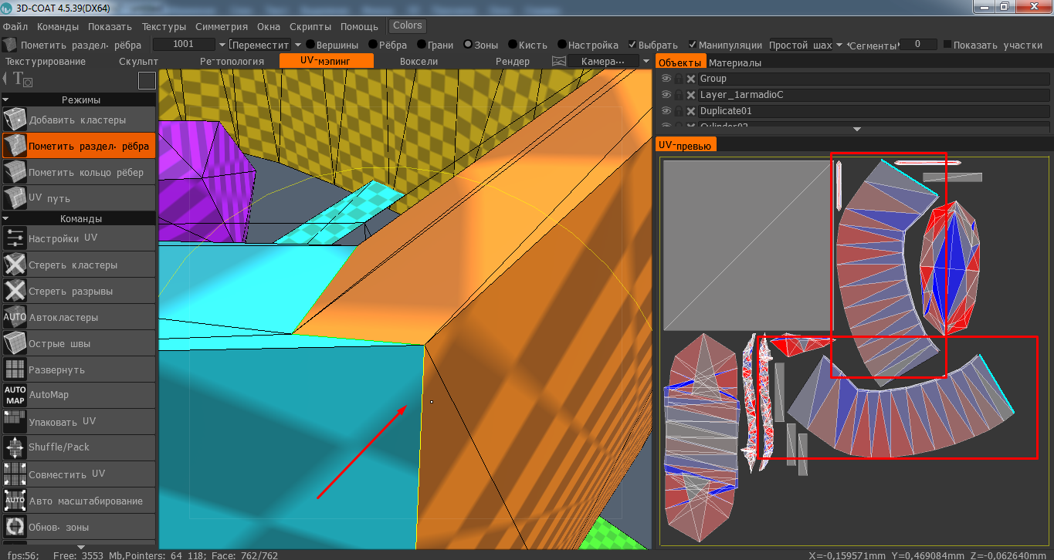This screenshot has width=1054, height=560.
Task: Open the Текстуры menu
Action: pos(163,26)
